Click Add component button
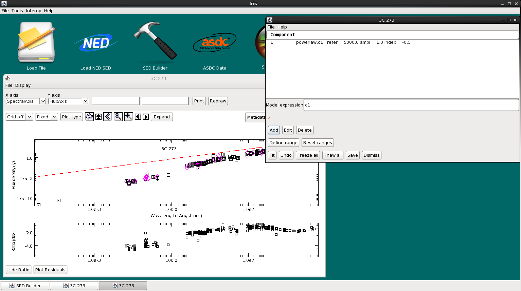 [x=274, y=130]
